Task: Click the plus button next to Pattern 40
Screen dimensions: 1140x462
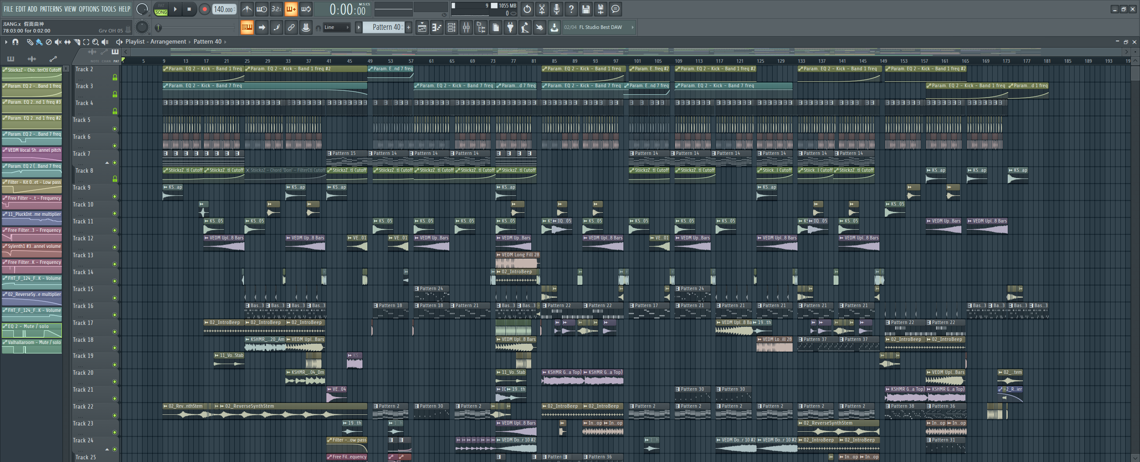Action: [408, 28]
